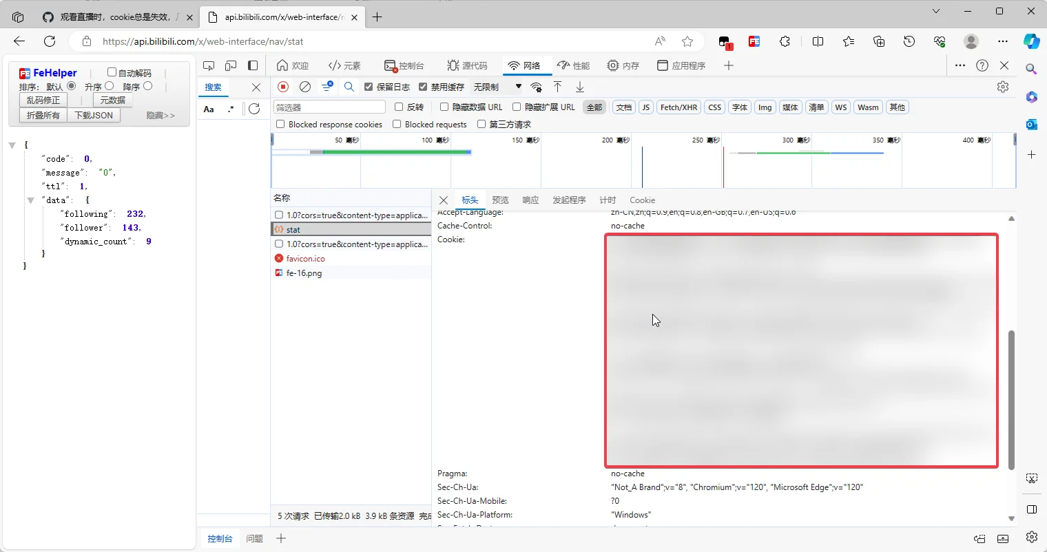Click the 筛选器 filter input field
Viewport: 1047px width, 552px height.
pyautogui.click(x=329, y=107)
